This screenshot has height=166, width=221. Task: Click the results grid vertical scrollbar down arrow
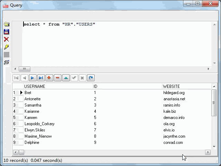coord(214,146)
